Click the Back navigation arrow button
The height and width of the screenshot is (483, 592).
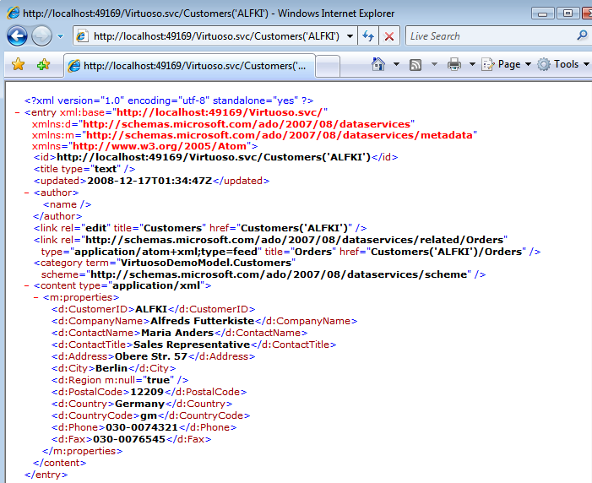pyautogui.click(x=17, y=36)
